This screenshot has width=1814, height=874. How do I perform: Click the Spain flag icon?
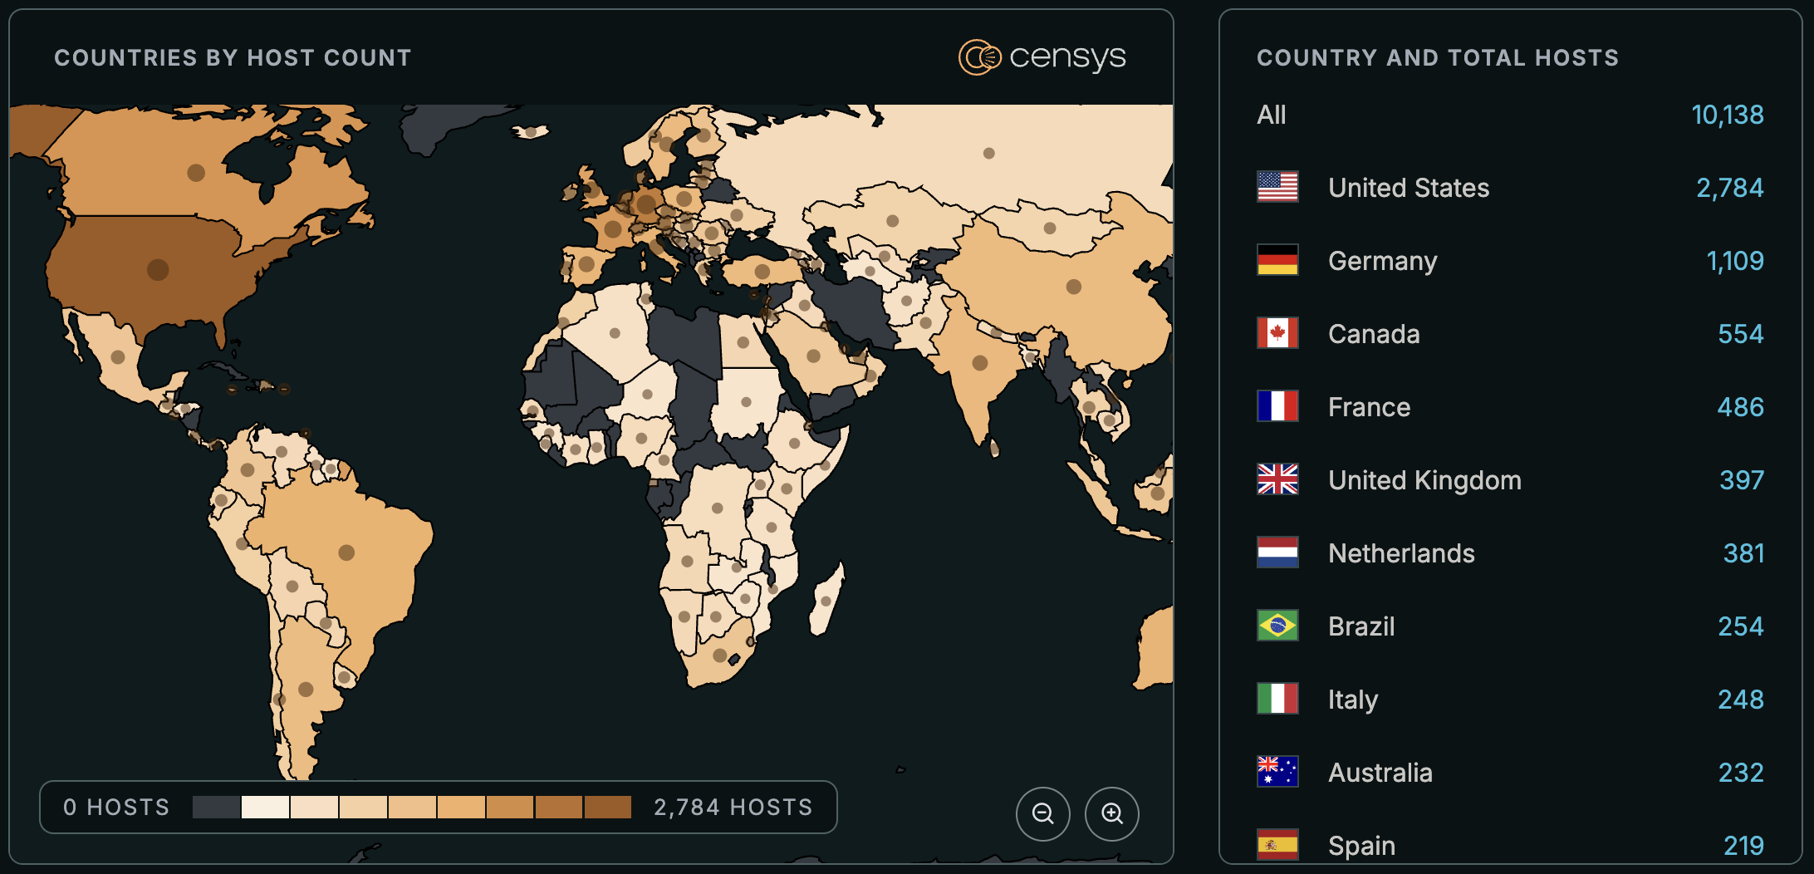(x=1277, y=845)
